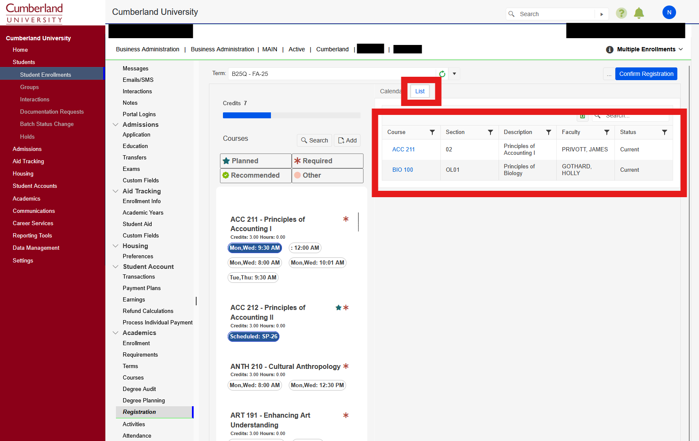Collapse the Aid Tracking section
The image size is (699, 441).
(x=116, y=191)
